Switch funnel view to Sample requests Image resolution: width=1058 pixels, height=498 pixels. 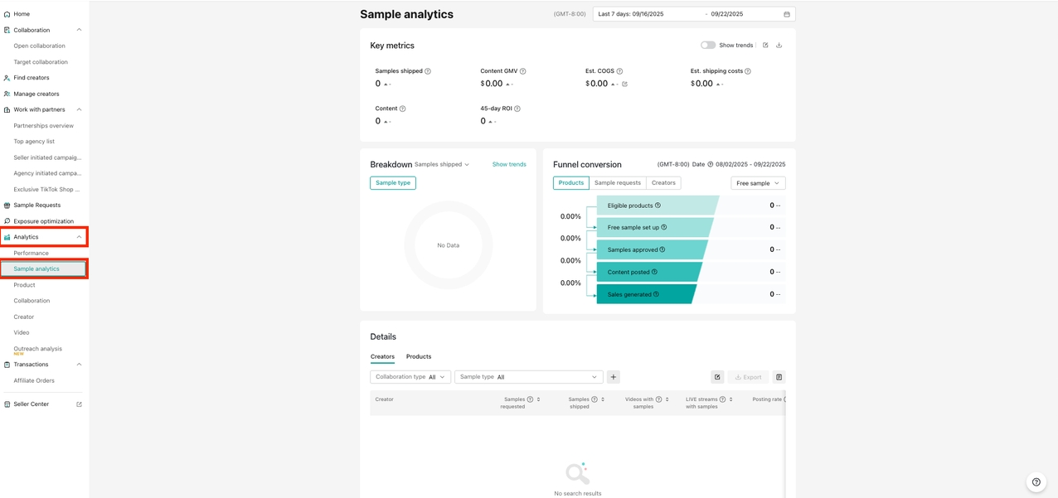[617, 183]
